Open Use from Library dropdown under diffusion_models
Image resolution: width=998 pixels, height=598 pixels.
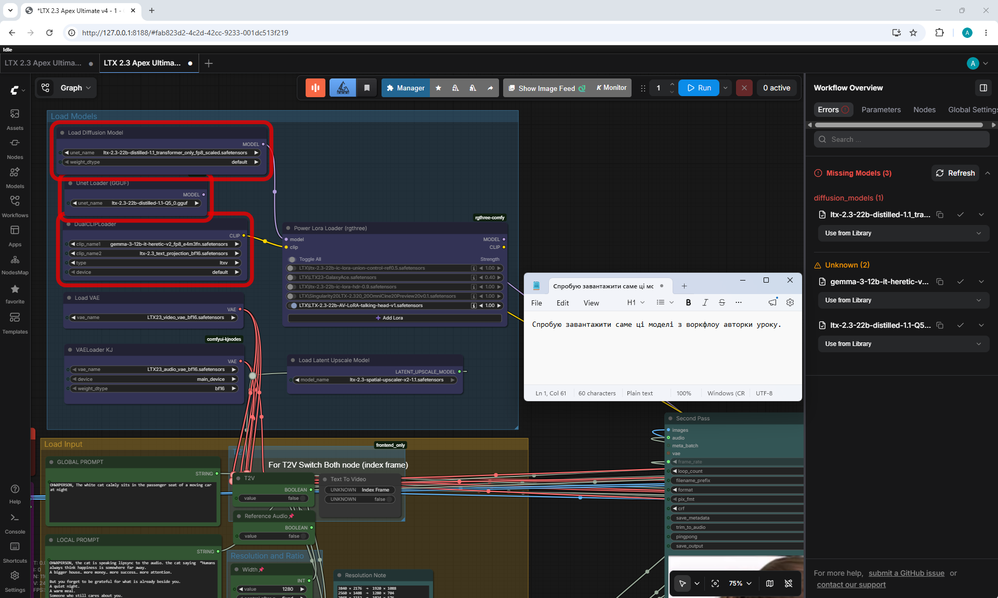click(903, 233)
